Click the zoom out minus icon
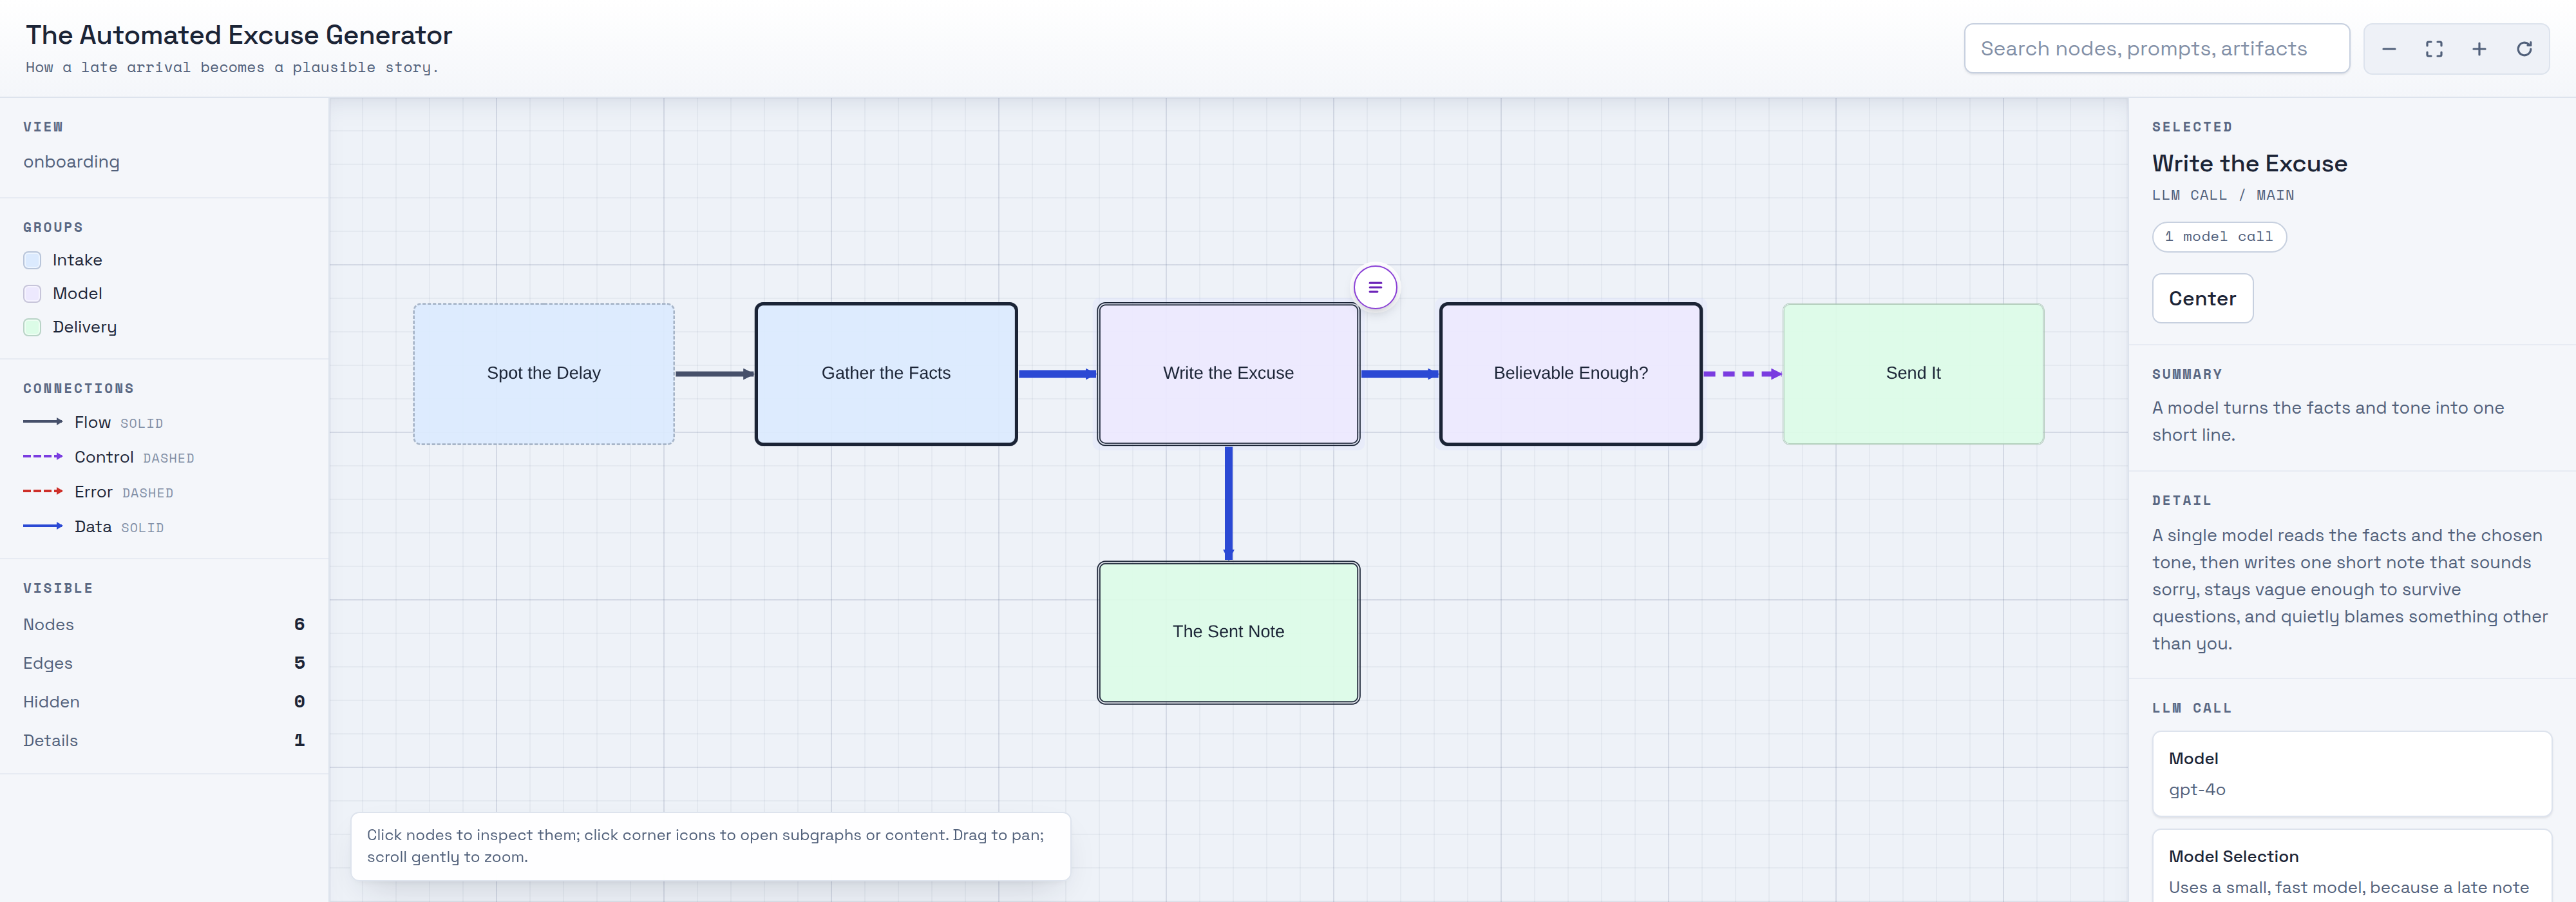 [2389, 49]
